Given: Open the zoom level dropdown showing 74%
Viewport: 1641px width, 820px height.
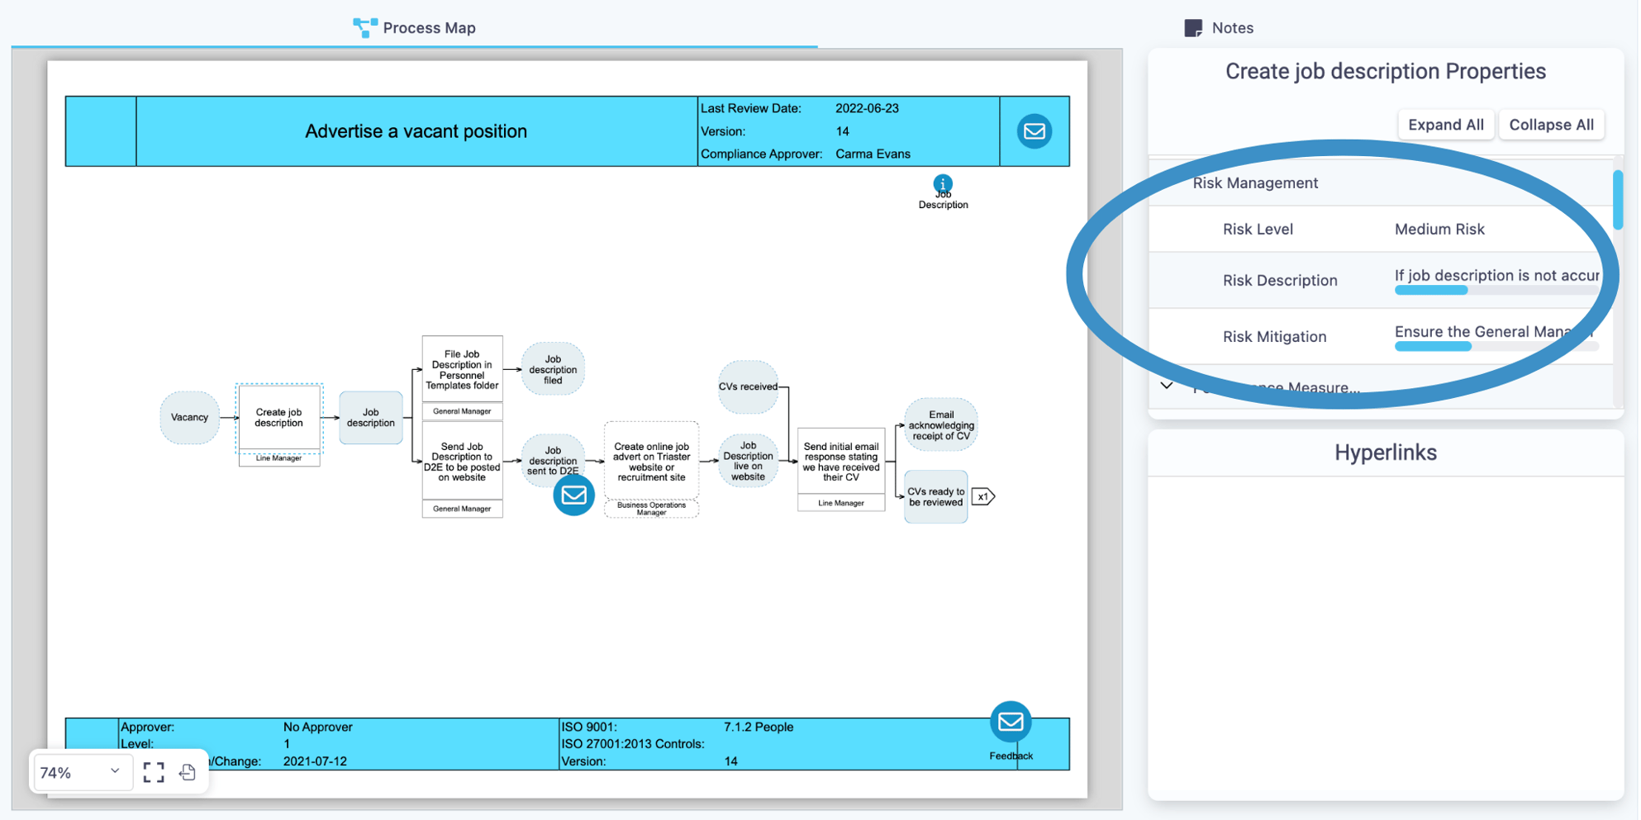Looking at the screenshot, I should (80, 772).
